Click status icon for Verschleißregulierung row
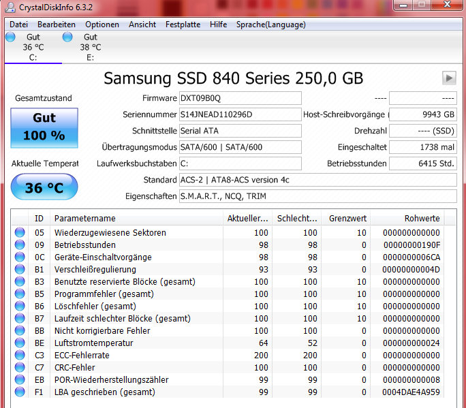 pyautogui.click(x=20, y=269)
